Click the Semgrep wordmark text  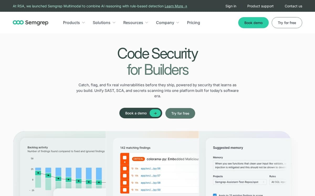tap(37, 23)
